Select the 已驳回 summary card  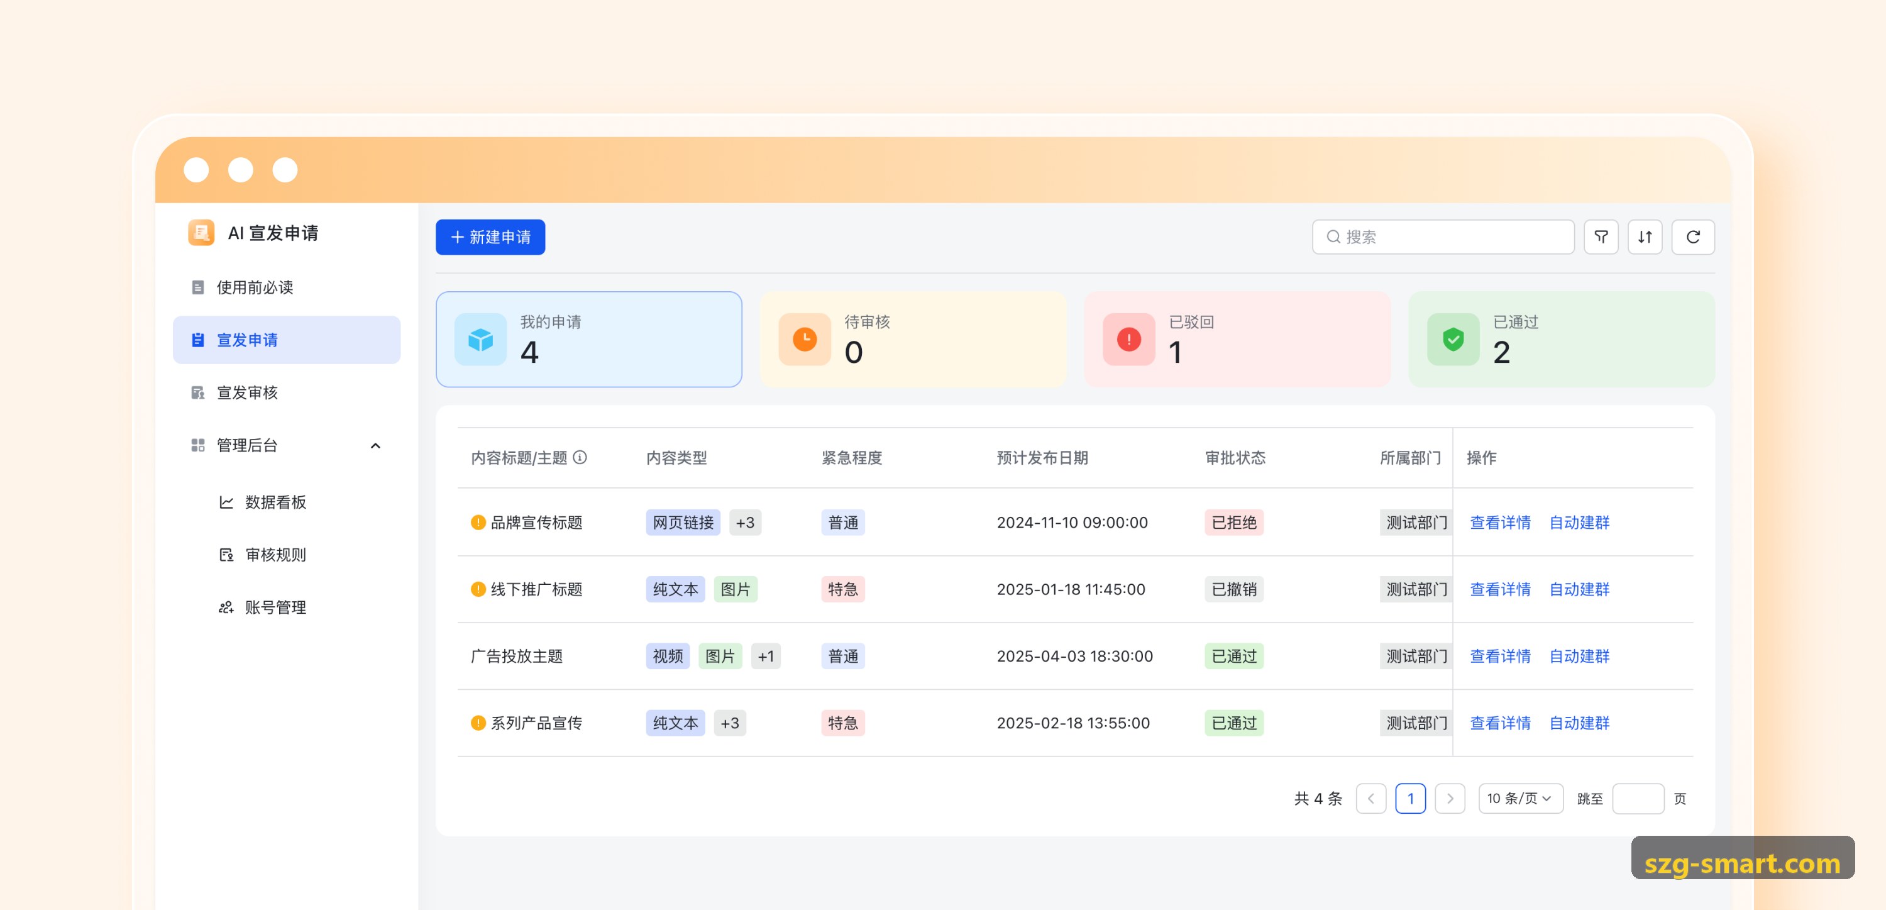1237,339
